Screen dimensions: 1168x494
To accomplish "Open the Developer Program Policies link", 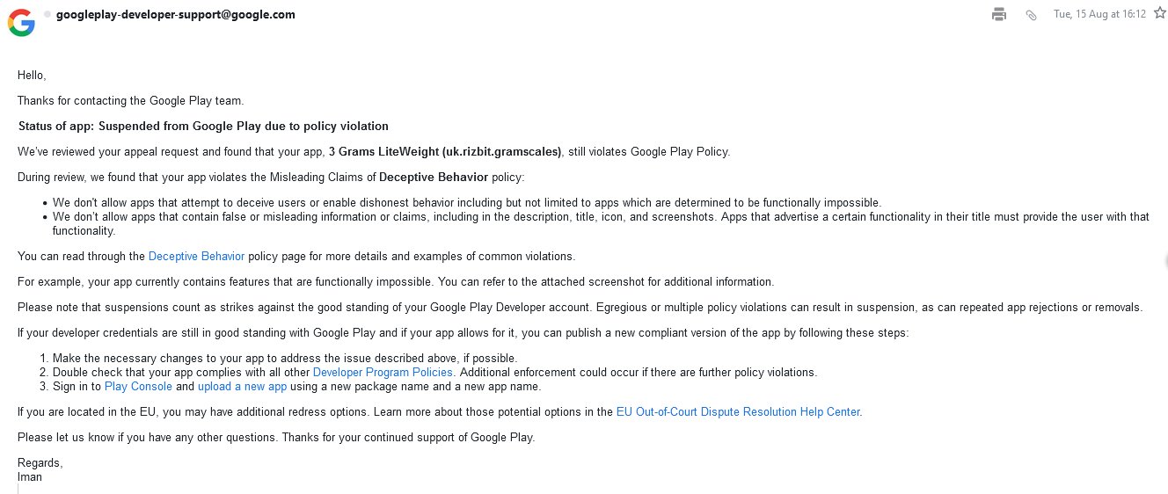I will click(x=383, y=373).
